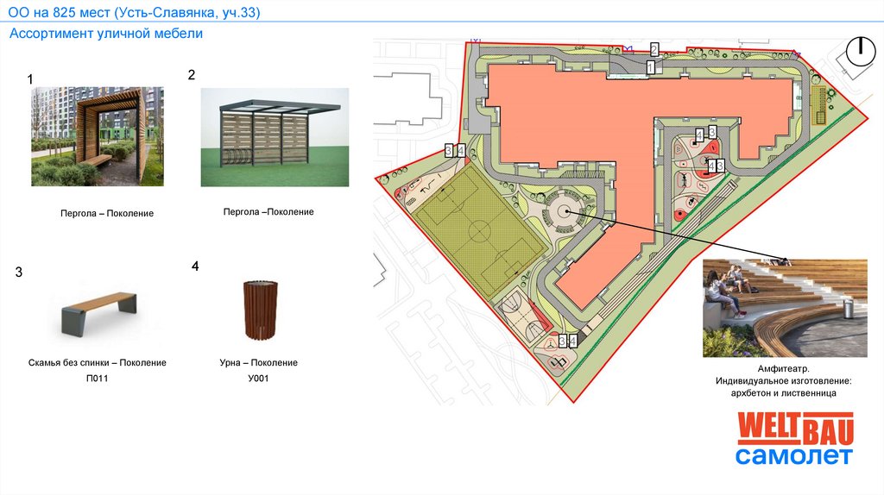
Task: Click the WELTBAU red logo
Action: click(x=795, y=429)
